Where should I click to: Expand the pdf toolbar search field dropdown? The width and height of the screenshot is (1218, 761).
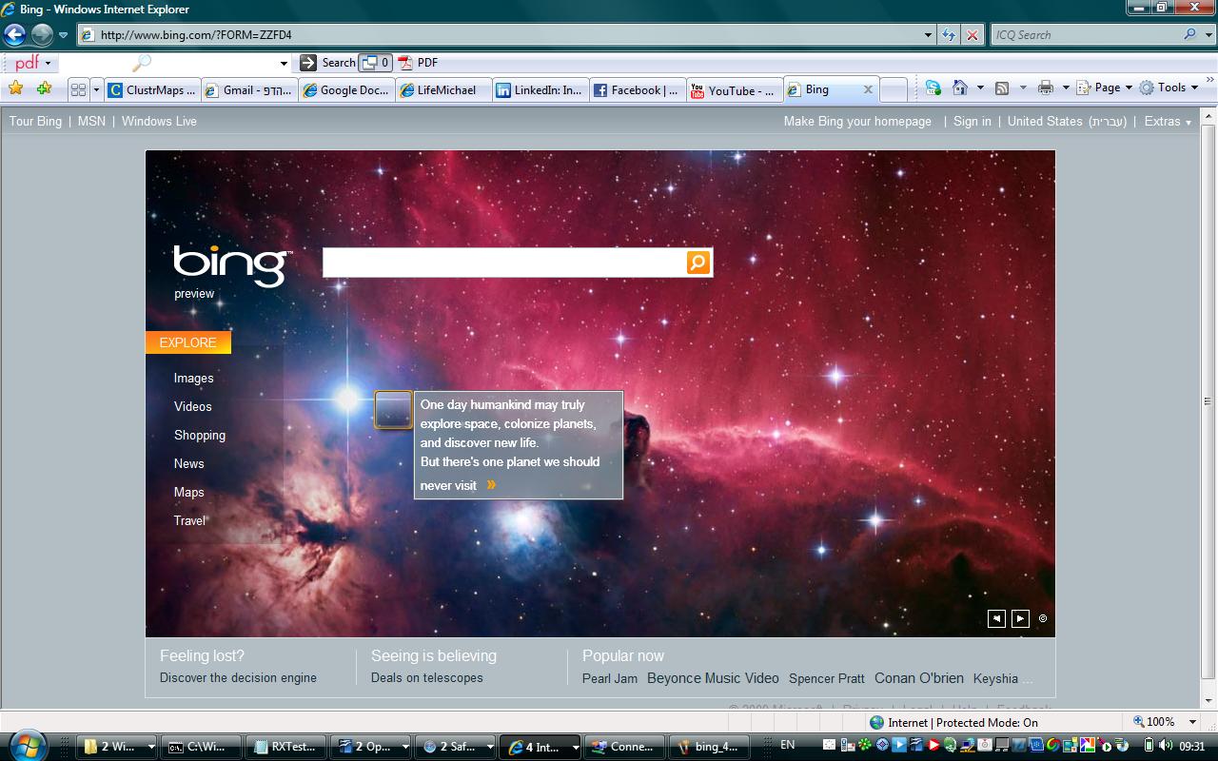coord(284,64)
